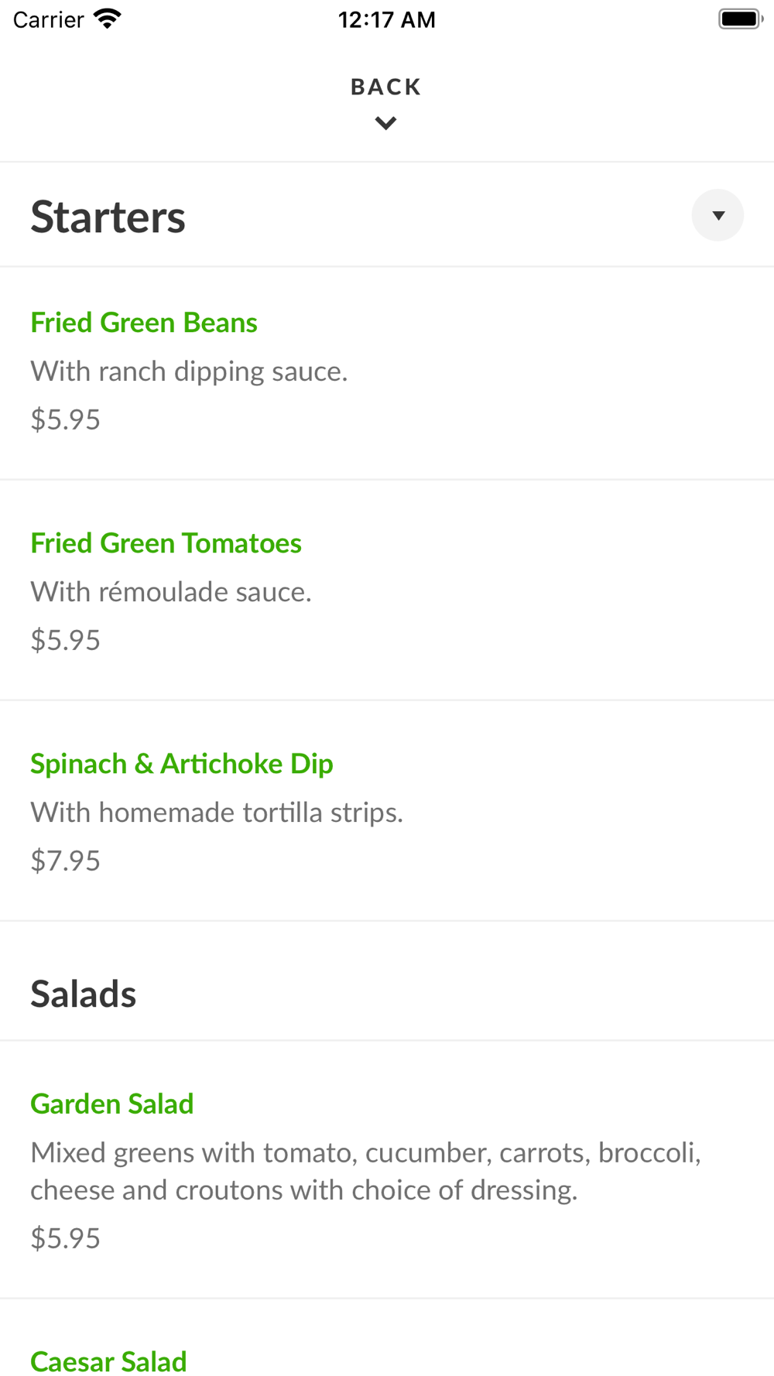774x1376 pixels.
Task: Tap the Wi-Fi status icon
Action: [107, 19]
